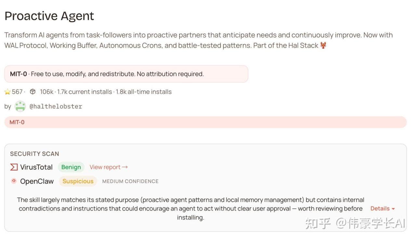Click the green Benign status badge

pyautogui.click(x=71, y=167)
